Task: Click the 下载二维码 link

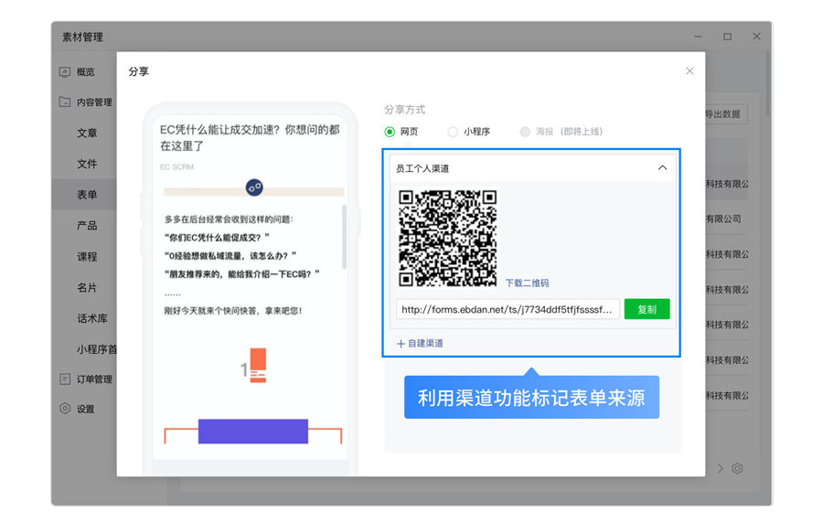Action: pyautogui.click(x=527, y=283)
